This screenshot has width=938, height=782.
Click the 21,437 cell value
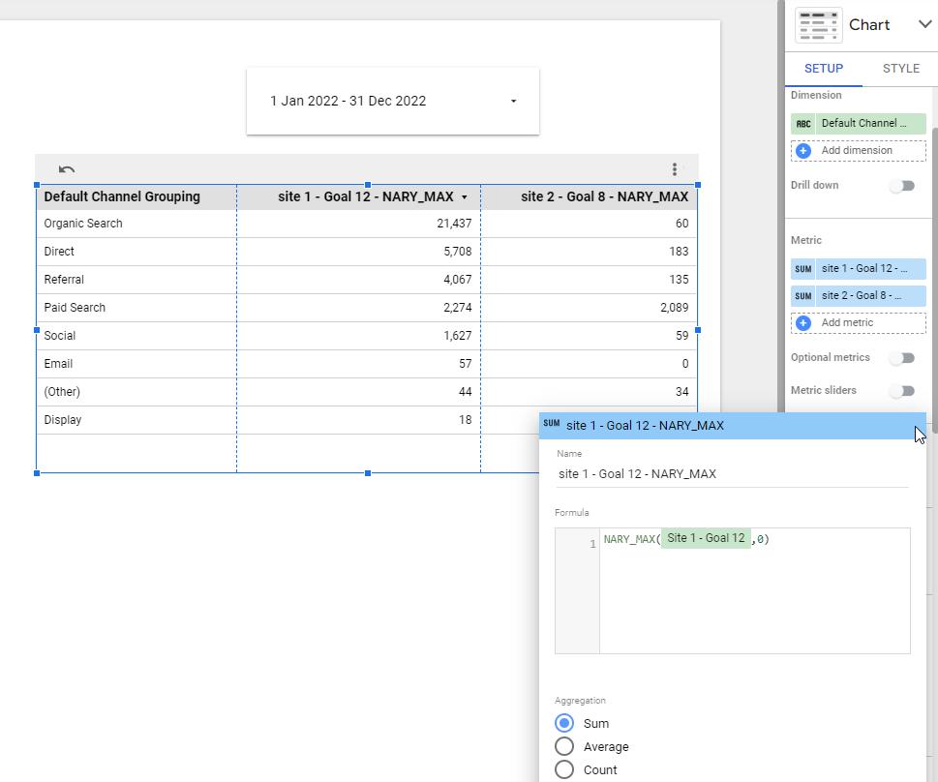(x=454, y=224)
